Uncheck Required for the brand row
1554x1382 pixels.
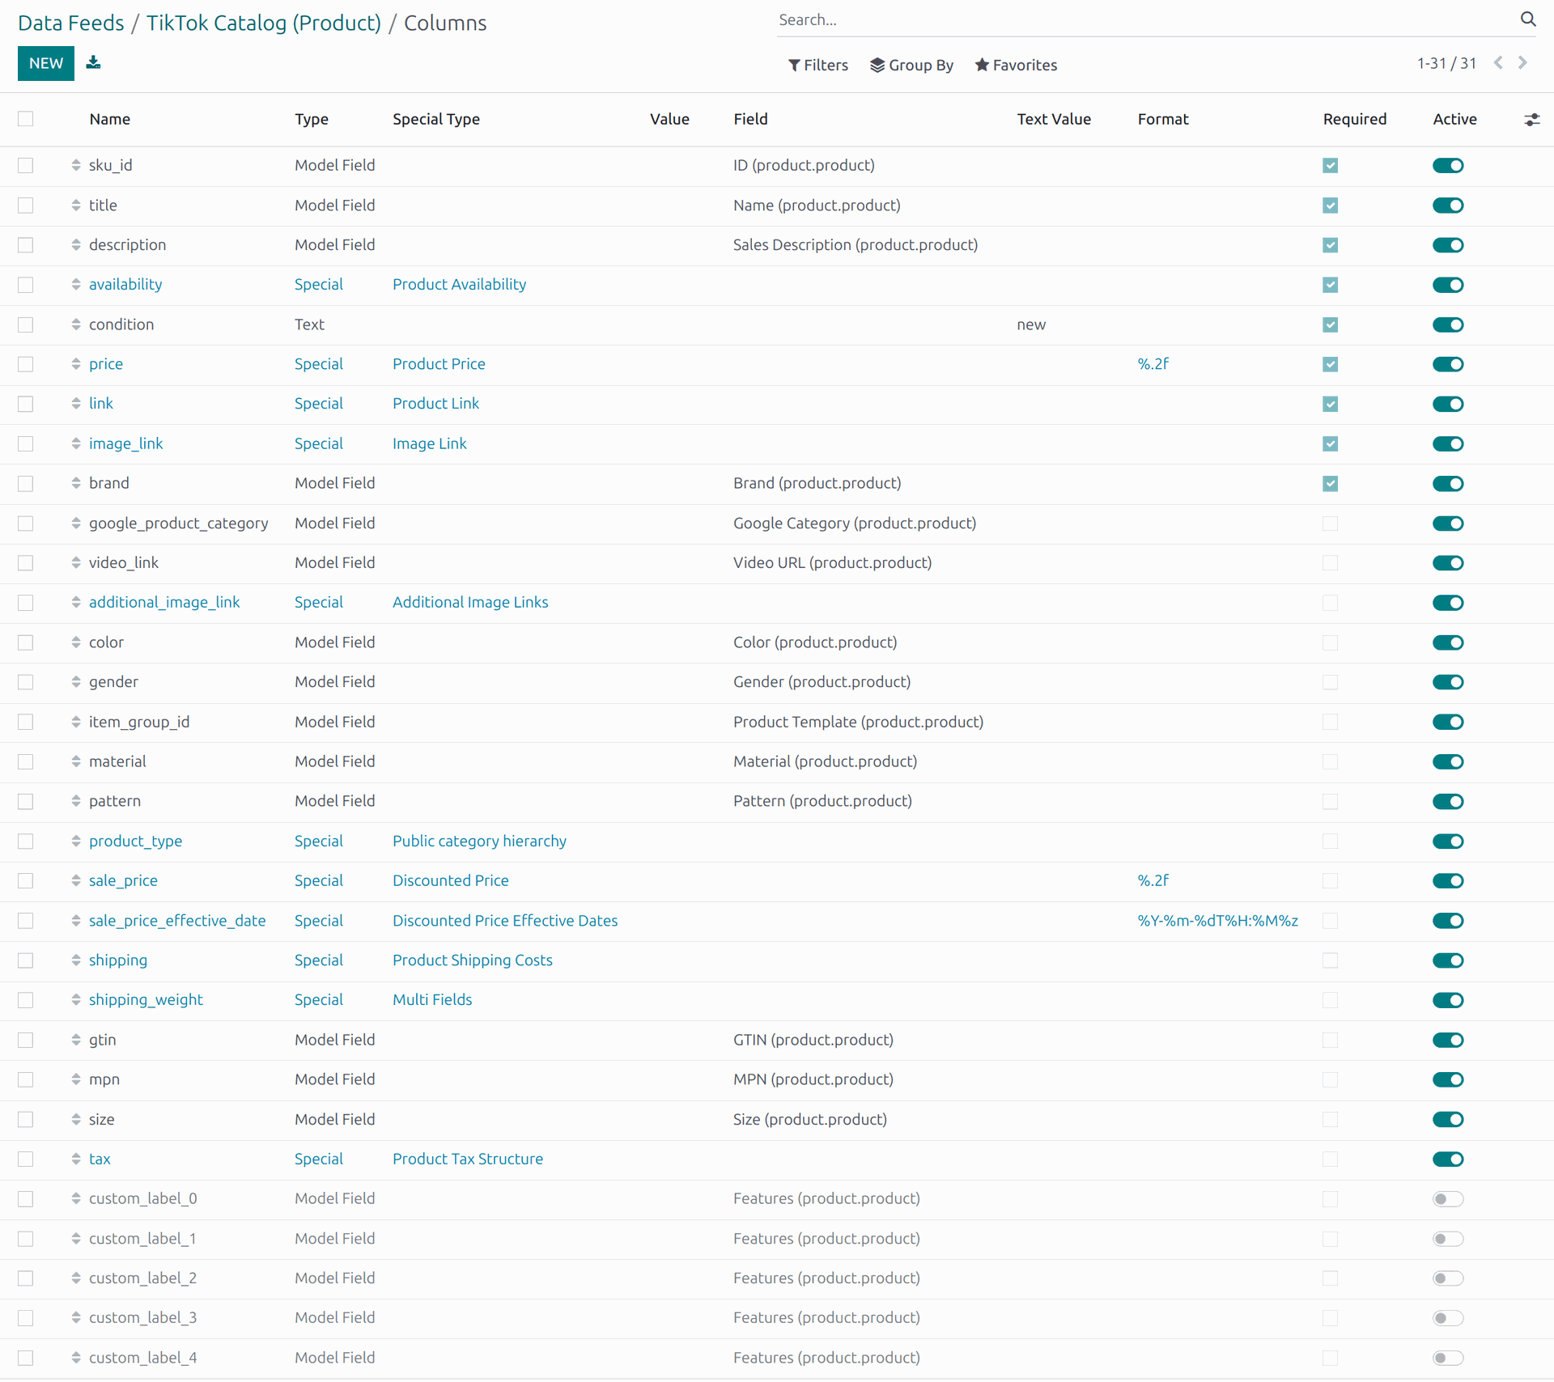(1330, 484)
